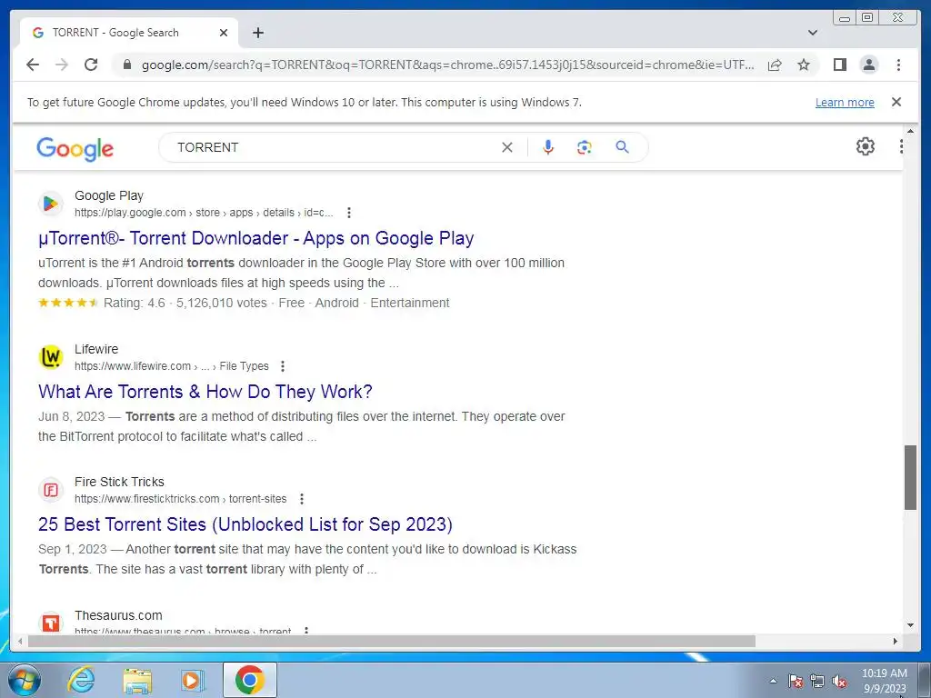
Task: Open Windows Explorer from taskbar
Action: click(x=137, y=681)
